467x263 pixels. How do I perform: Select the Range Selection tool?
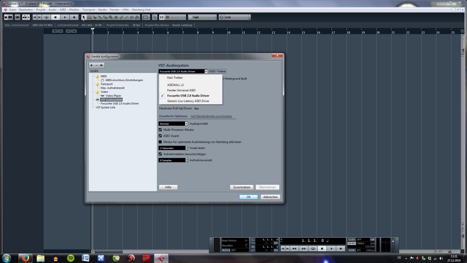click(89, 17)
